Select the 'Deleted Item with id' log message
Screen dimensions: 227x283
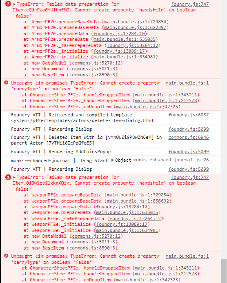86,140
